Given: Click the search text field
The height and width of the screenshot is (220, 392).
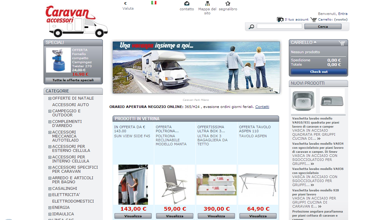Looking at the screenshot, I should [x=279, y=26].
